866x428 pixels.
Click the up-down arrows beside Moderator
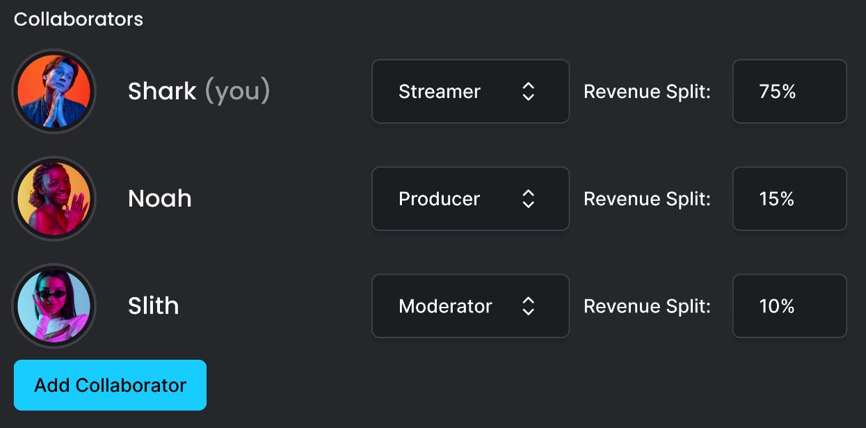click(x=528, y=306)
